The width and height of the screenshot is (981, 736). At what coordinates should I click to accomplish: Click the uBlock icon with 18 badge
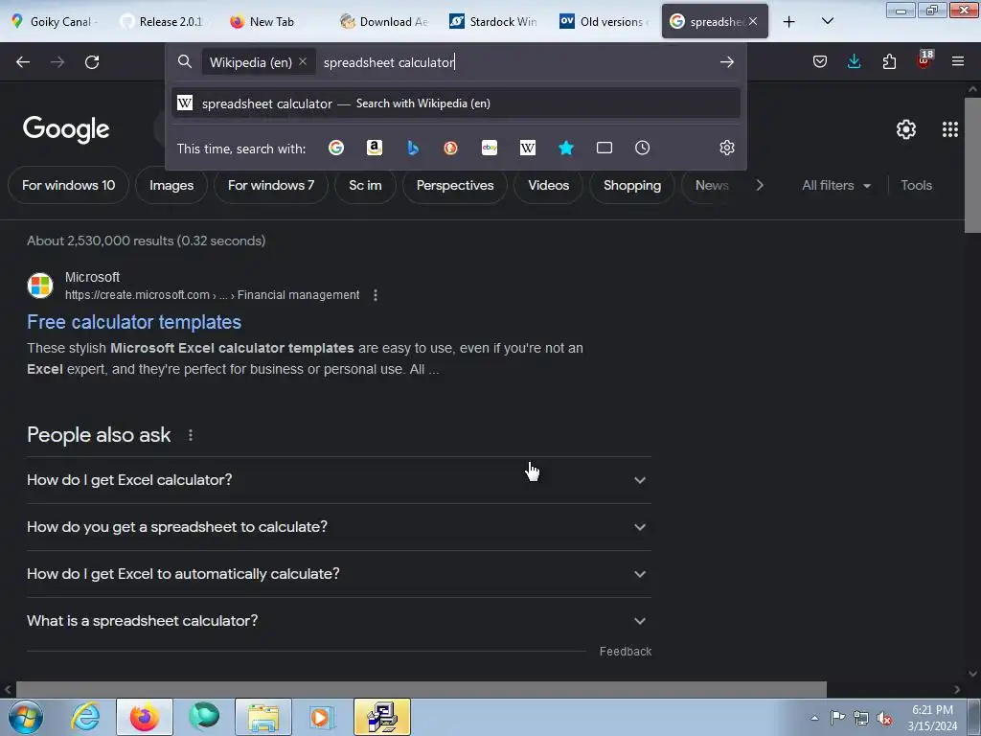[x=924, y=60]
